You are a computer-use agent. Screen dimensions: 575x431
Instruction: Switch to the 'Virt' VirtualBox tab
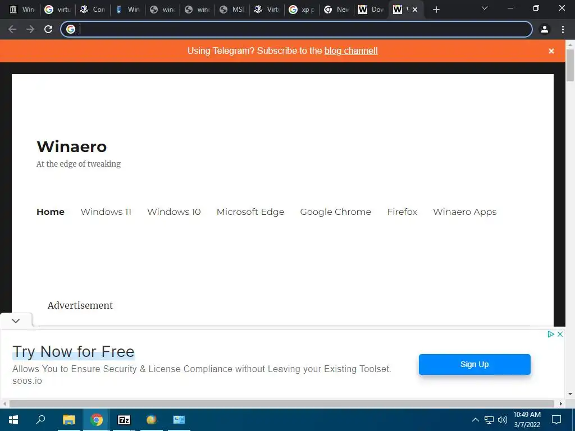pos(267,10)
